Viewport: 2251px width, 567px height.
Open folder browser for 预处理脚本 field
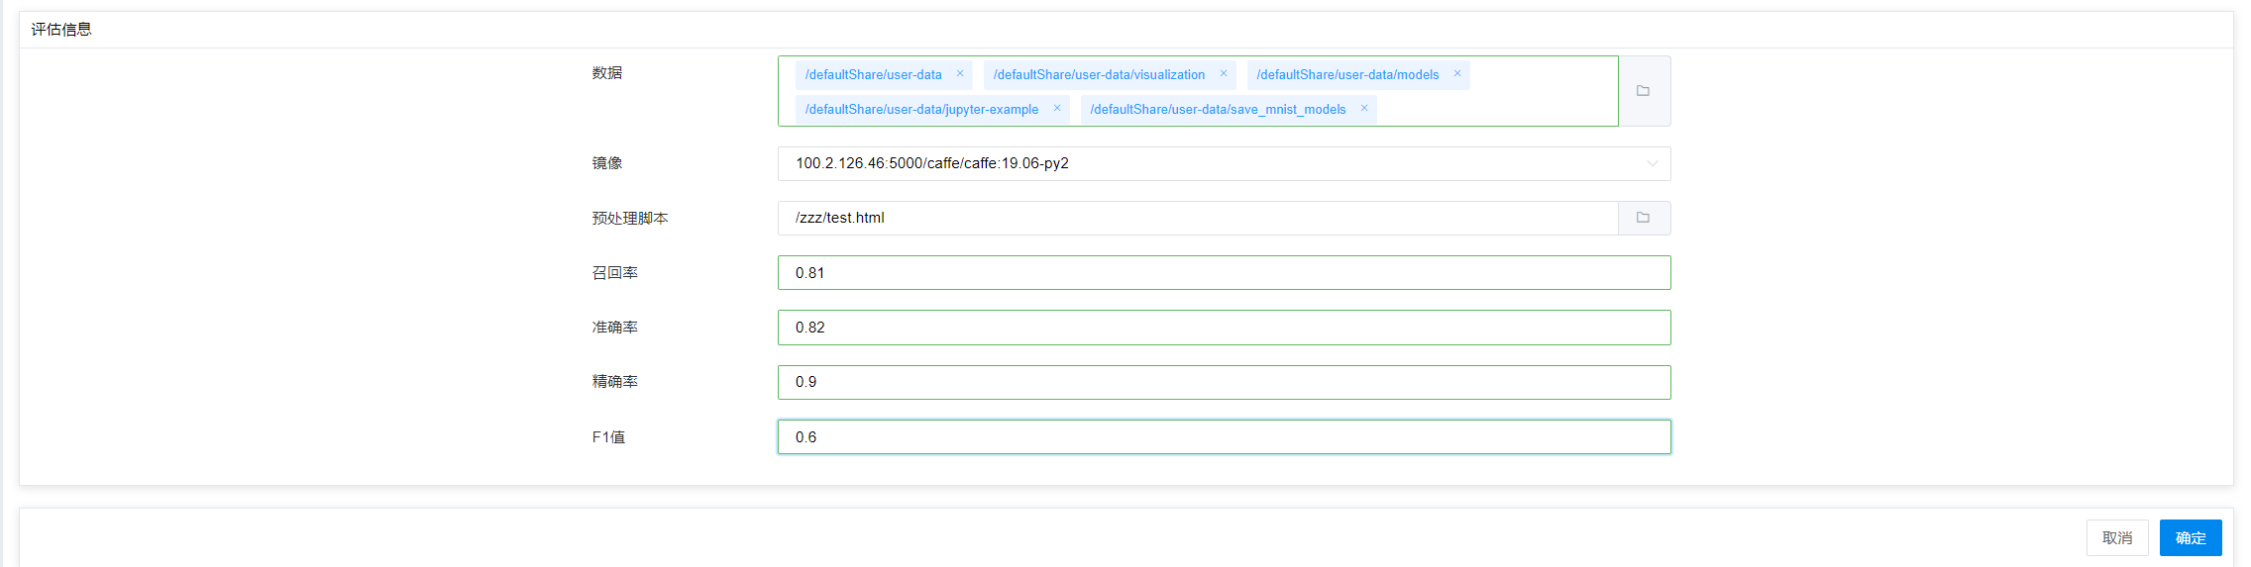pos(1643,218)
